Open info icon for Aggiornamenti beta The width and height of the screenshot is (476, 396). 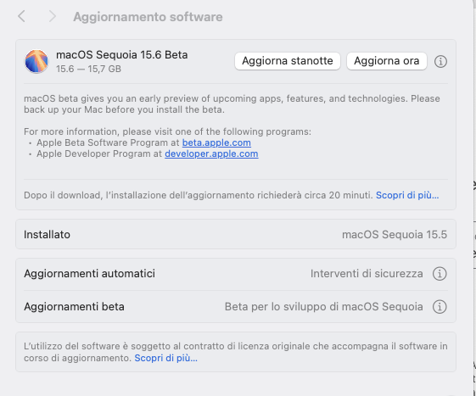pos(440,307)
